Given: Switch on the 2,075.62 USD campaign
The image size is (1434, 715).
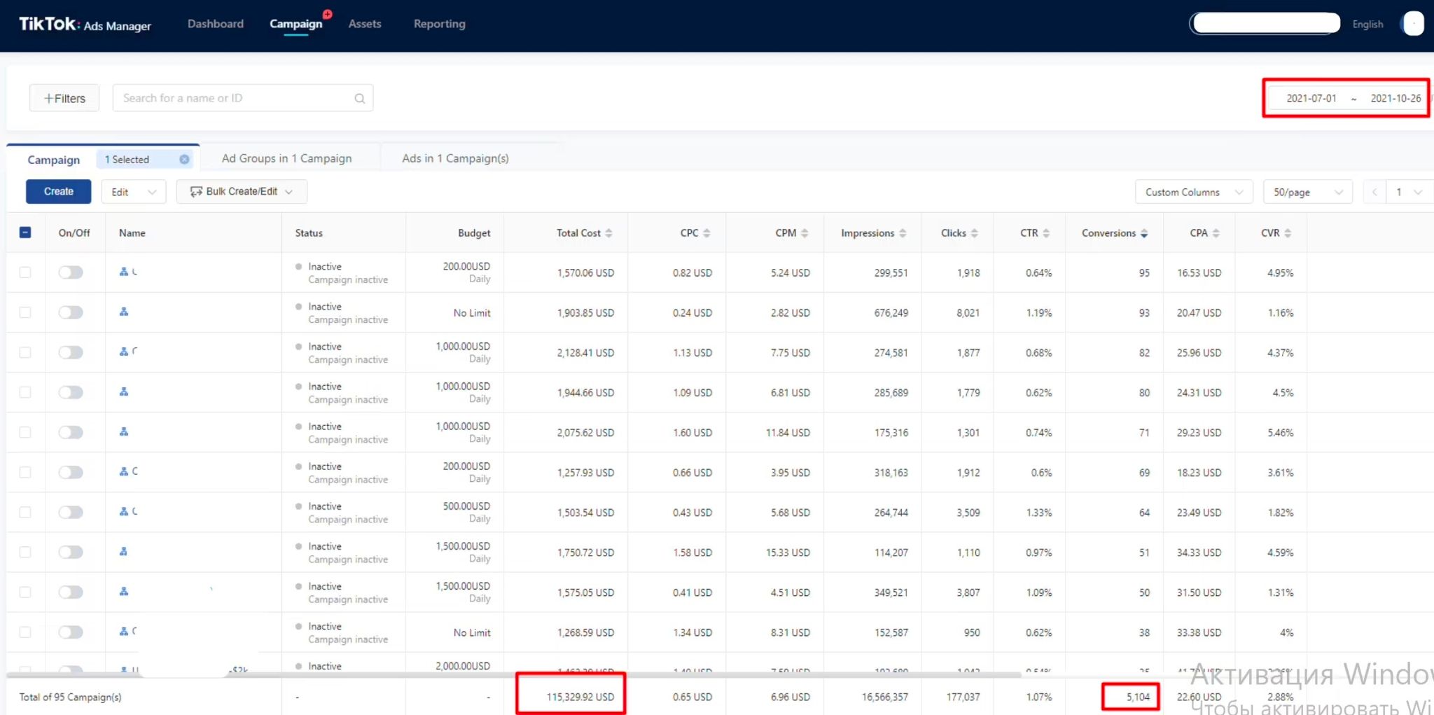Looking at the screenshot, I should tap(71, 432).
